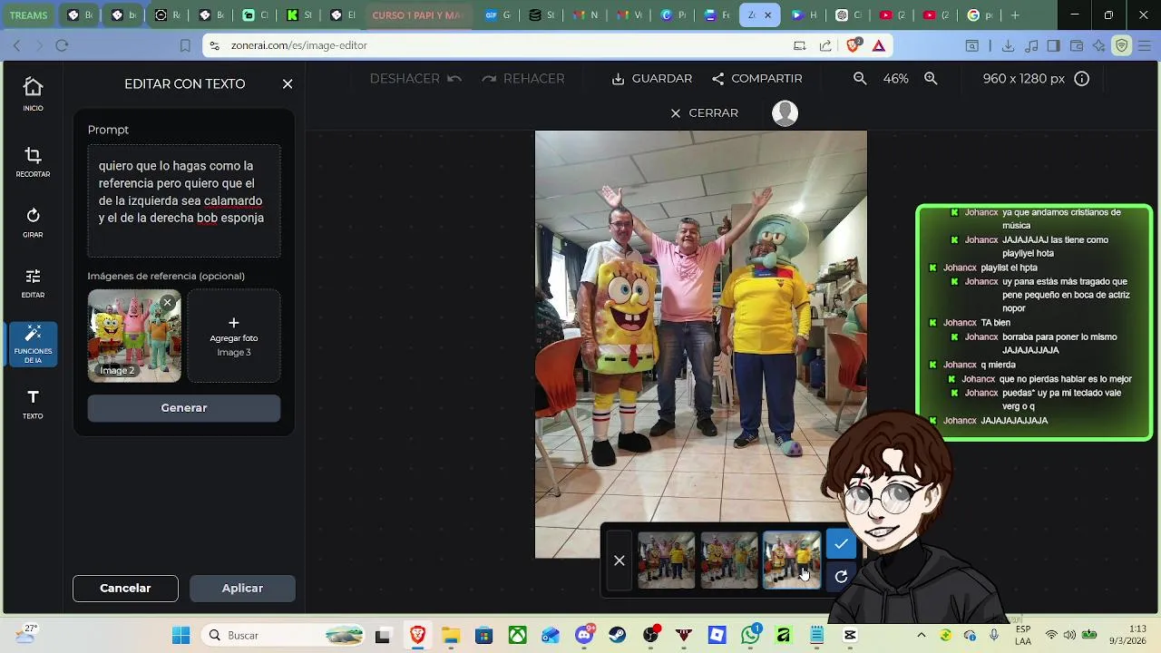Click the browser address bar URL

(299, 45)
